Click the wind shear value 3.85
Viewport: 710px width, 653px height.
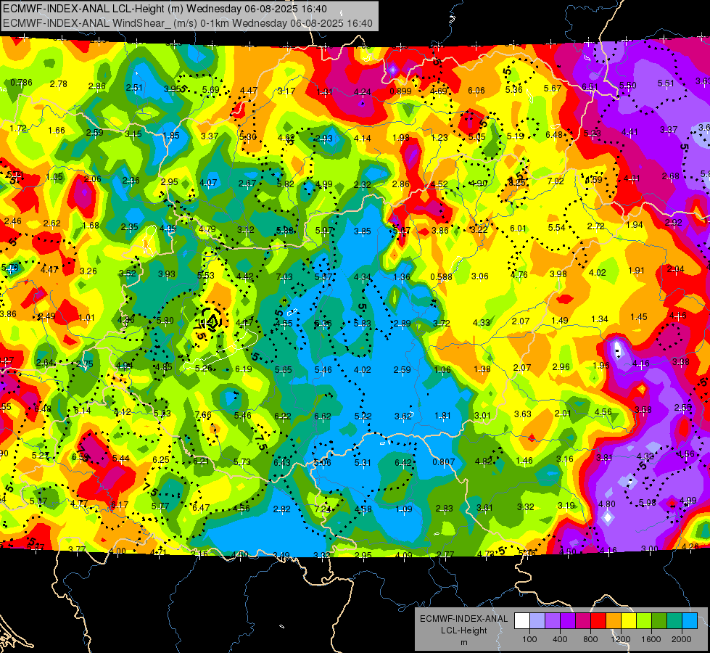[363, 231]
